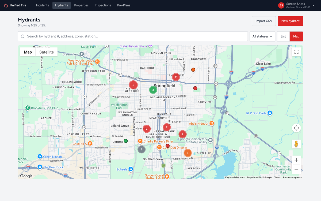The height and width of the screenshot is (201, 321).
Task: Click the Abe's Hideout restaurant pin
Action: (x=212, y=123)
